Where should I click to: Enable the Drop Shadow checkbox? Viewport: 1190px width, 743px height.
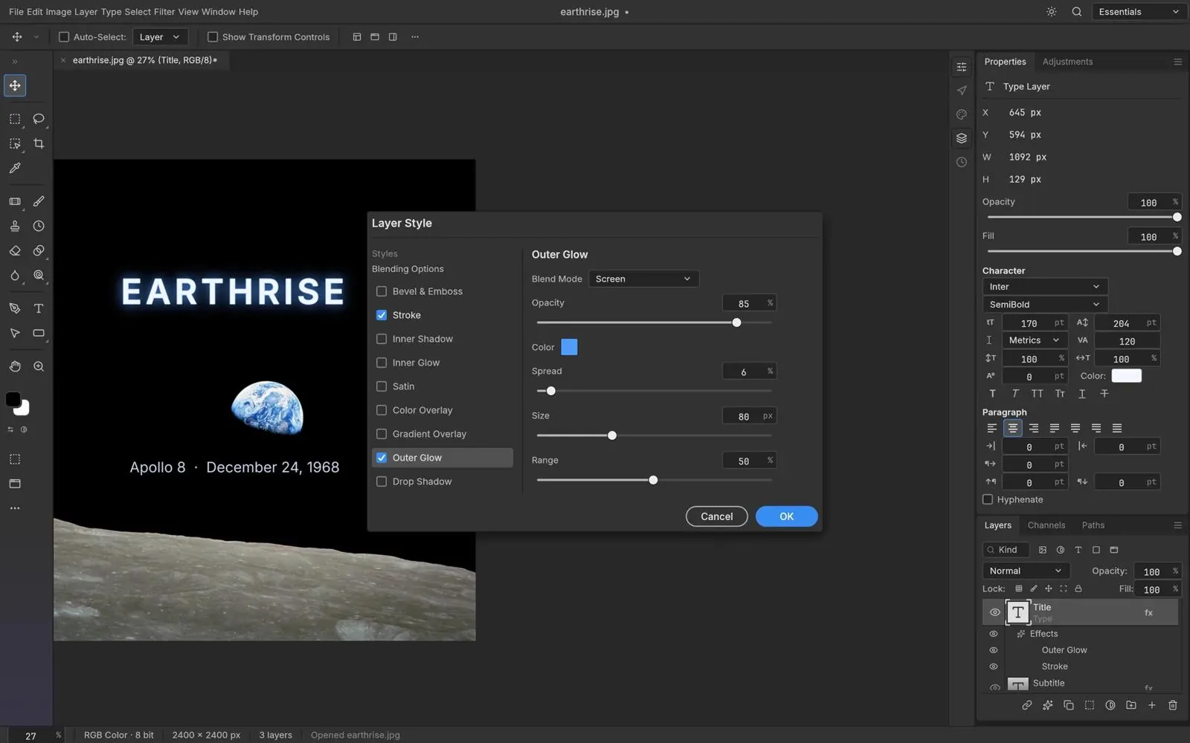(x=382, y=481)
